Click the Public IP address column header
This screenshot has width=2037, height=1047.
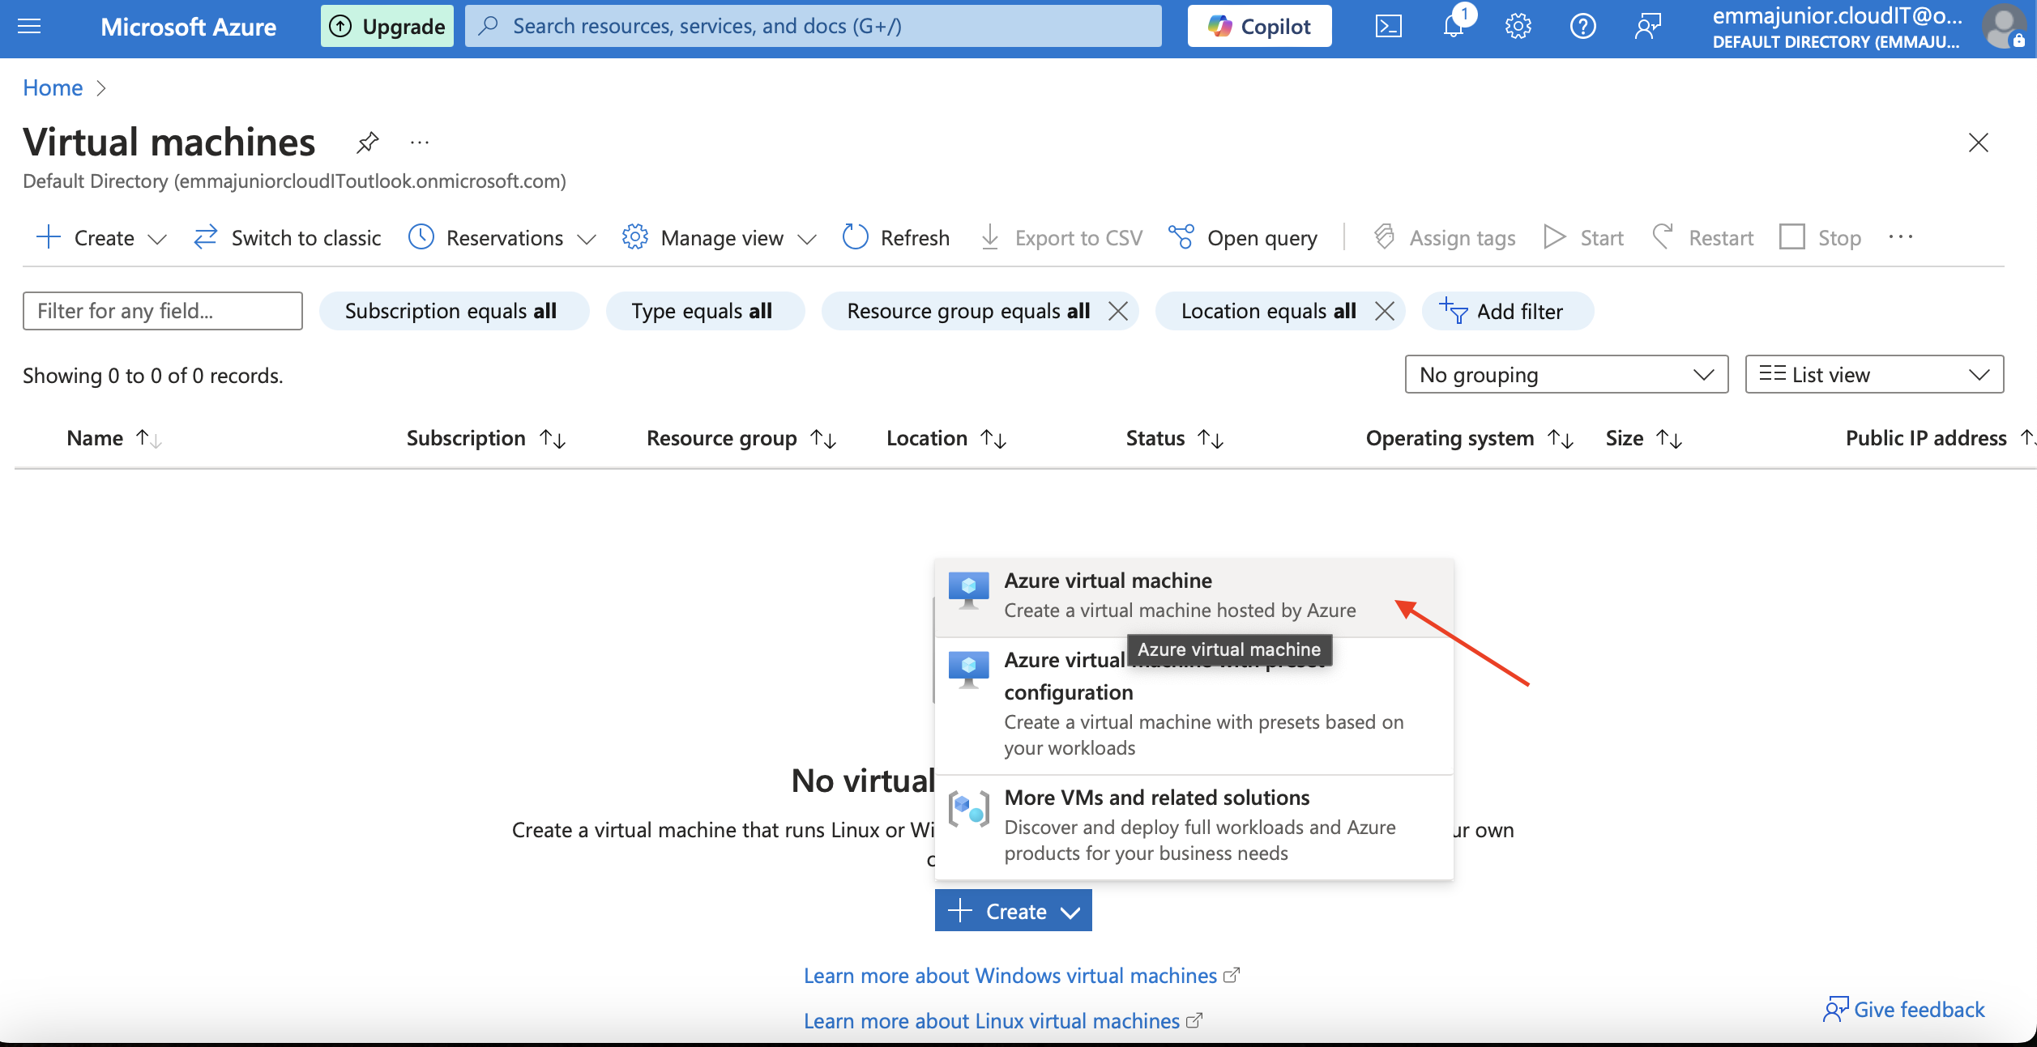[x=1925, y=438]
